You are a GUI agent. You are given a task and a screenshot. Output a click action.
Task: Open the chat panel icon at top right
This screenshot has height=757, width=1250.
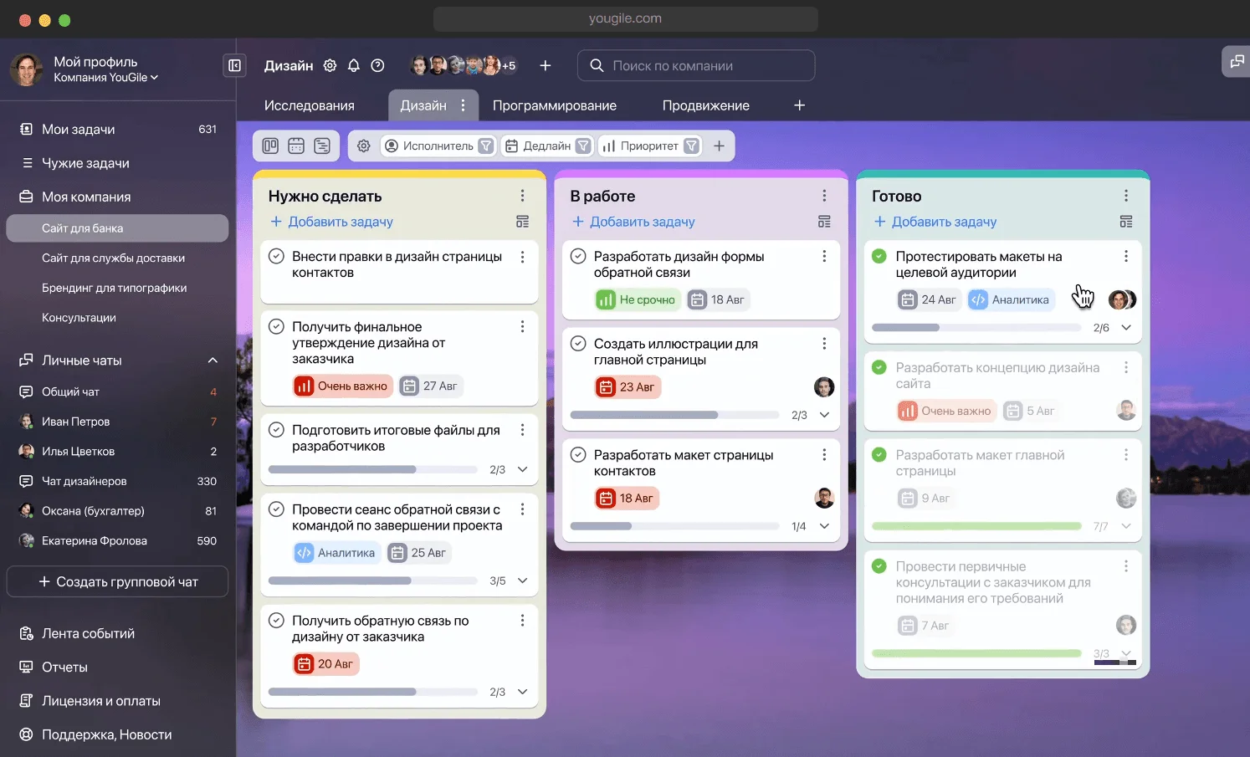1237,61
